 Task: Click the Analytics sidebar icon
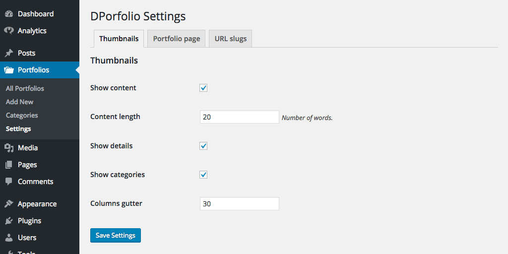pyautogui.click(x=9, y=31)
